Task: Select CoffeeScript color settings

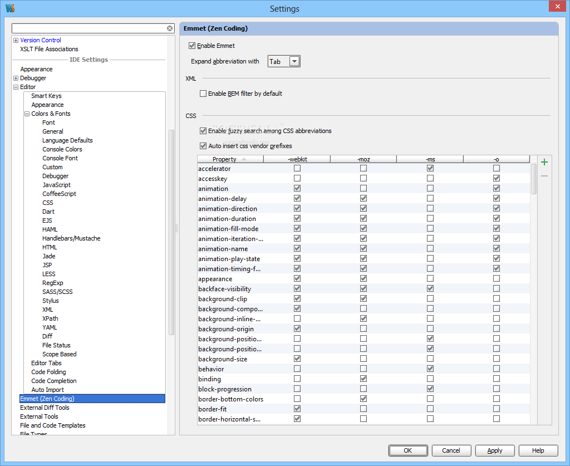Action: click(x=59, y=194)
